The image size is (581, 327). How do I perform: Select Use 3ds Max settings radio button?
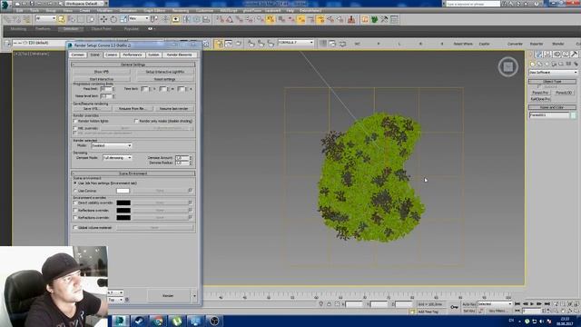(75, 183)
